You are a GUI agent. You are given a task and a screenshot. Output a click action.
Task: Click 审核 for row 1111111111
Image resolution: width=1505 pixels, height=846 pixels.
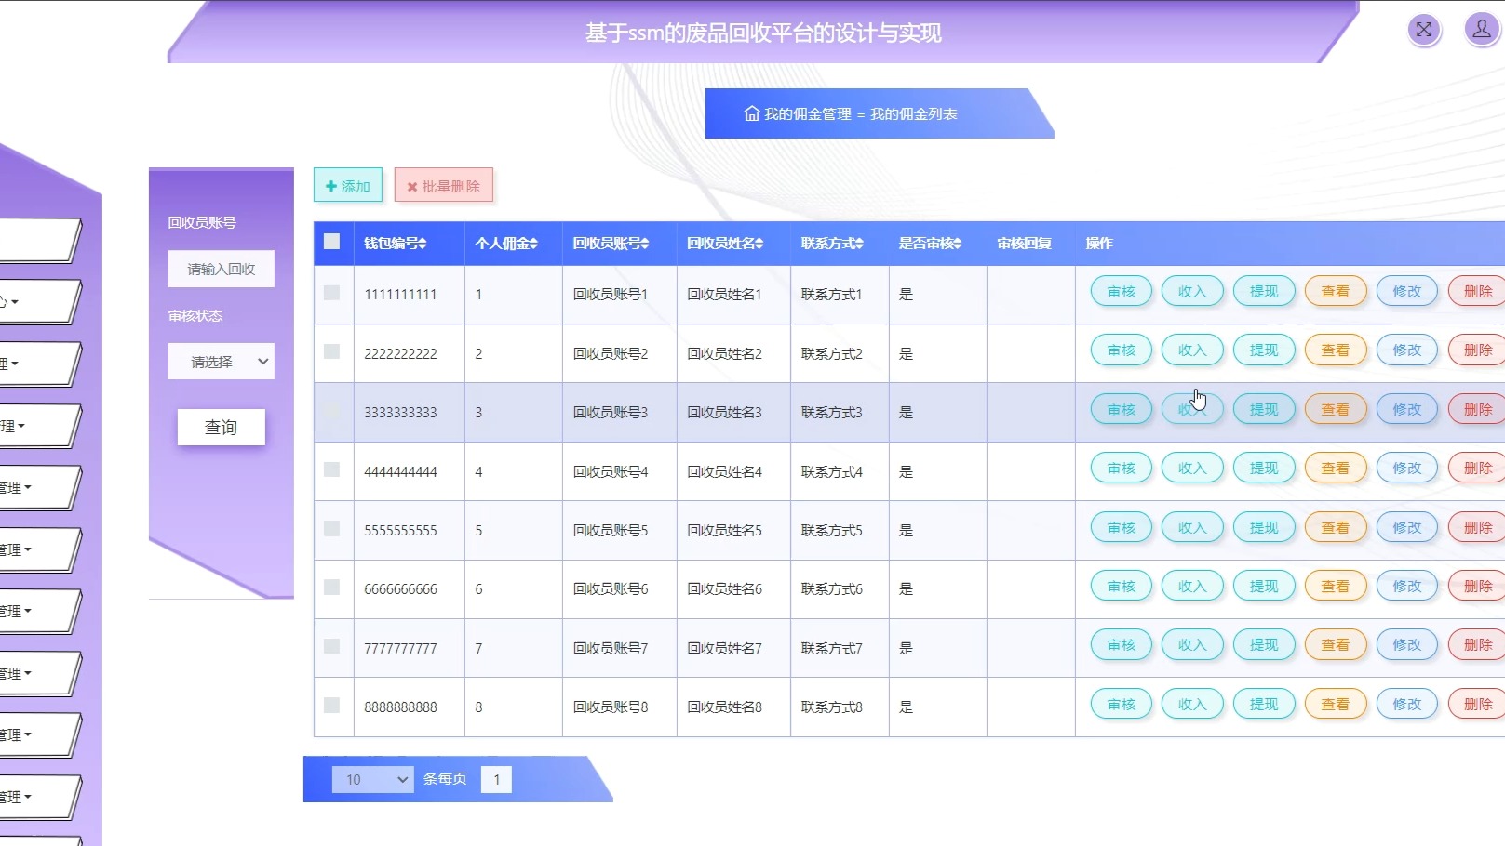tap(1122, 292)
